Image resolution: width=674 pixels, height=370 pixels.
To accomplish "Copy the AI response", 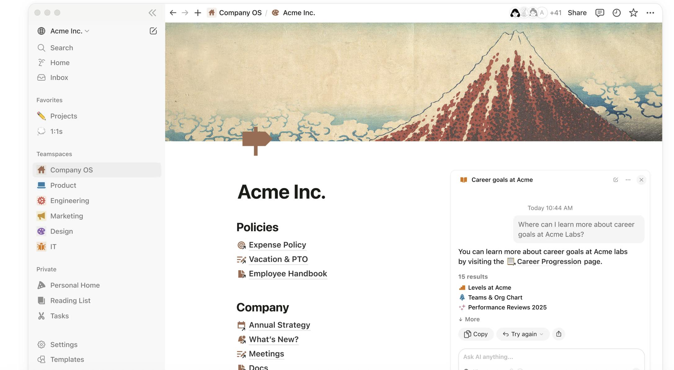I will [x=476, y=334].
